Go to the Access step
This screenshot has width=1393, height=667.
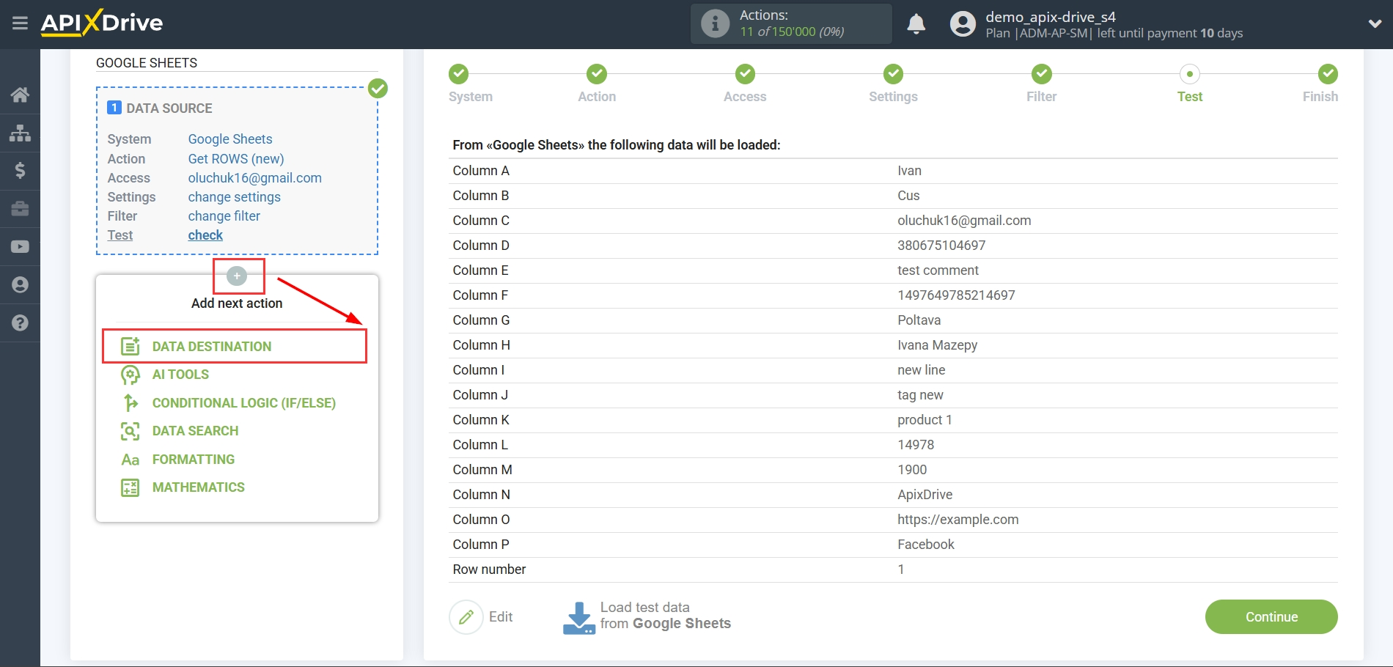point(745,74)
